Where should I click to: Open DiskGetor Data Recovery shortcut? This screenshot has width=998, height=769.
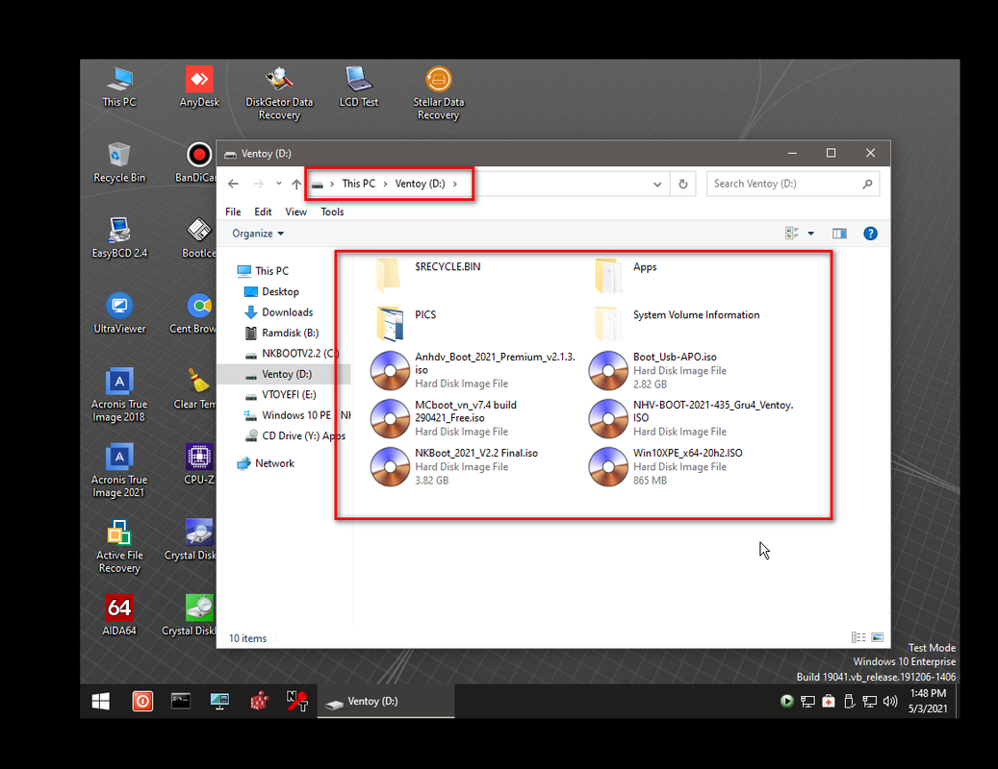pos(279,93)
